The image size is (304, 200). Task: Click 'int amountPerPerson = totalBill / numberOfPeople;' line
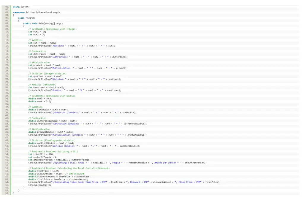(59, 160)
